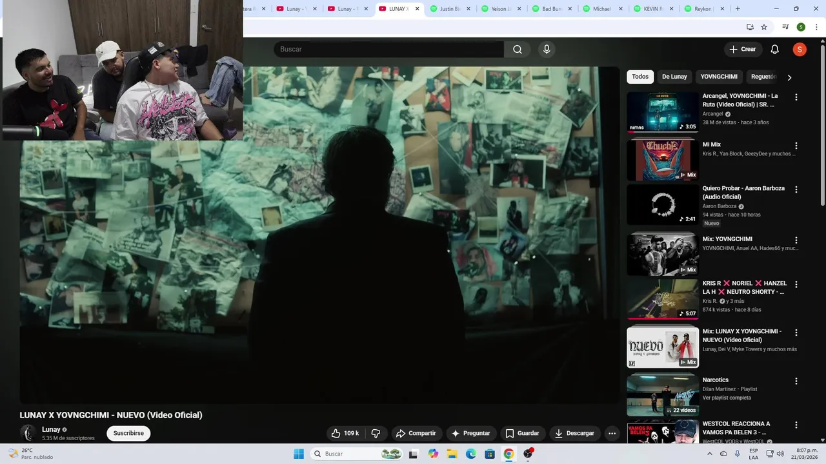Viewport: 826px width, 464px height.
Task: Click the Preguntar button
Action: point(470,433)
